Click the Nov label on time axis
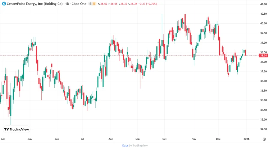The width and height of the screenshot is (270, 149). click(194, 139)
